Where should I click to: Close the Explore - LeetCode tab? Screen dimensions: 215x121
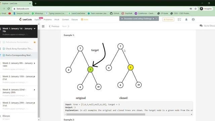tap(30, 3)
